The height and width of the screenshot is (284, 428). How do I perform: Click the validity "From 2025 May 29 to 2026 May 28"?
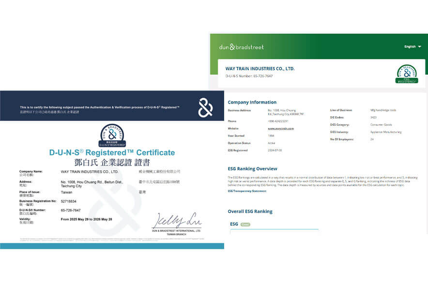87,219
